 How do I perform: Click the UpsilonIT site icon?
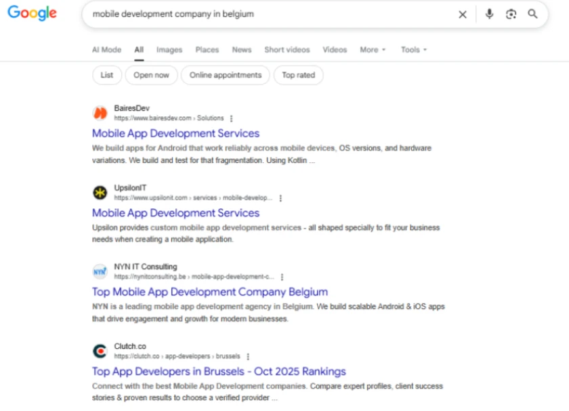pyautogui.click(x=100, y=193)
